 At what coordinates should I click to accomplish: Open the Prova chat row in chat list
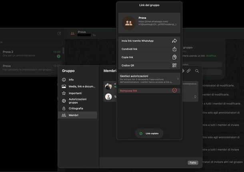[31, 68]
